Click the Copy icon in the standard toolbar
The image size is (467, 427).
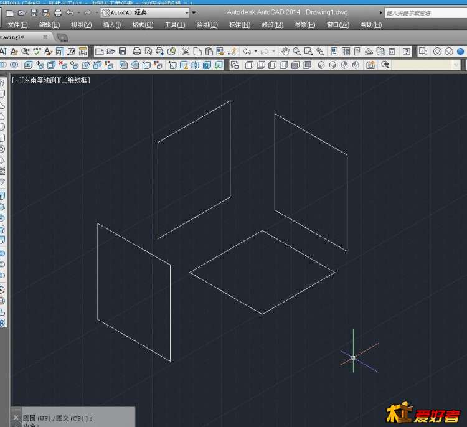click(197, 52)
